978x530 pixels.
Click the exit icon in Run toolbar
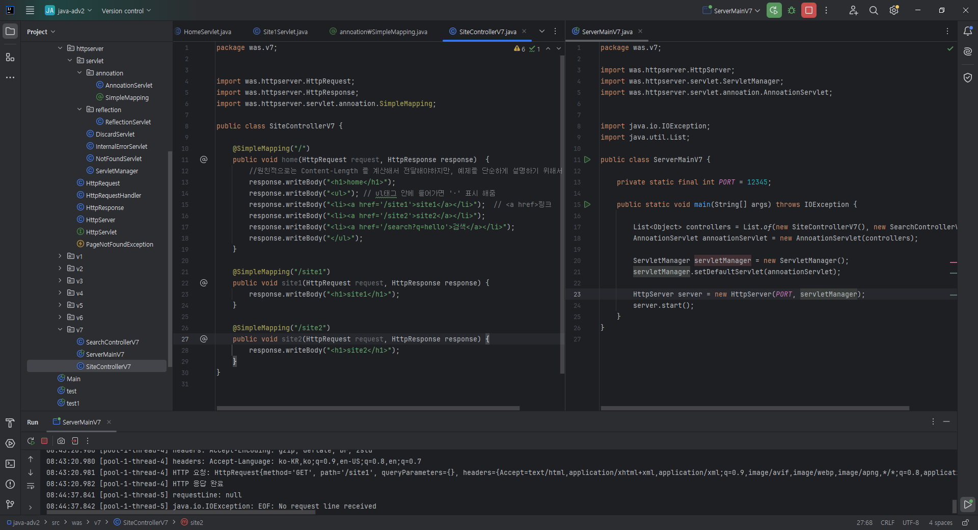(x=75, y=441)
